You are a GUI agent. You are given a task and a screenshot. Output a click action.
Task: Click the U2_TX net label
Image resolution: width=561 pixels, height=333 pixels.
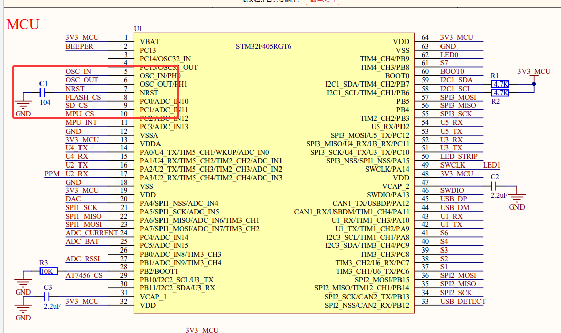pyautogui.click(x=76, y=165)
